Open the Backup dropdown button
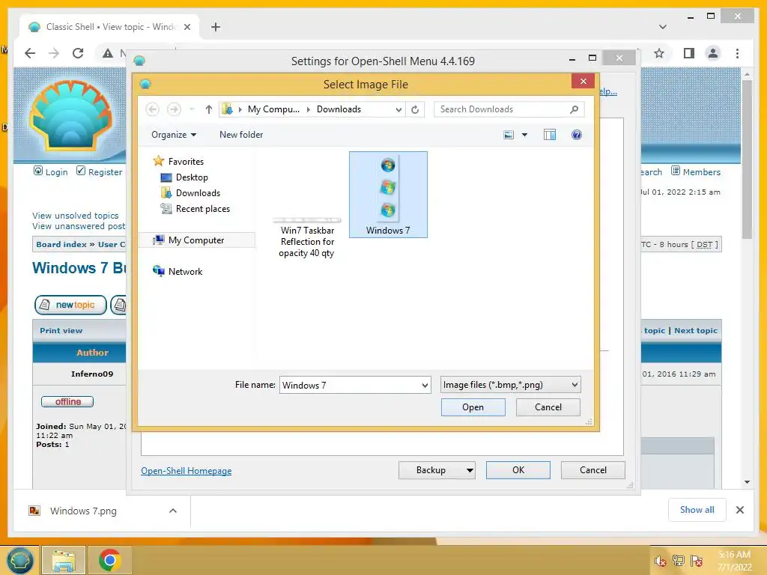The height and width of the screenshot is (575, 767). point(437,470)
